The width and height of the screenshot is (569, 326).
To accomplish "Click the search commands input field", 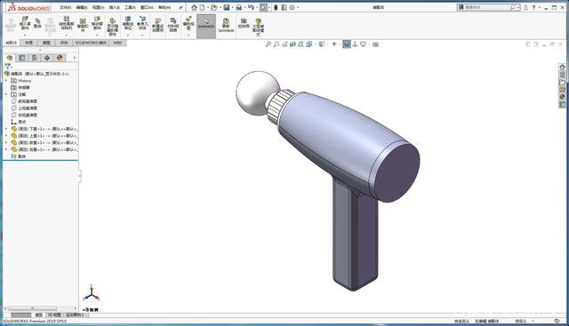I will coord(487,7).
